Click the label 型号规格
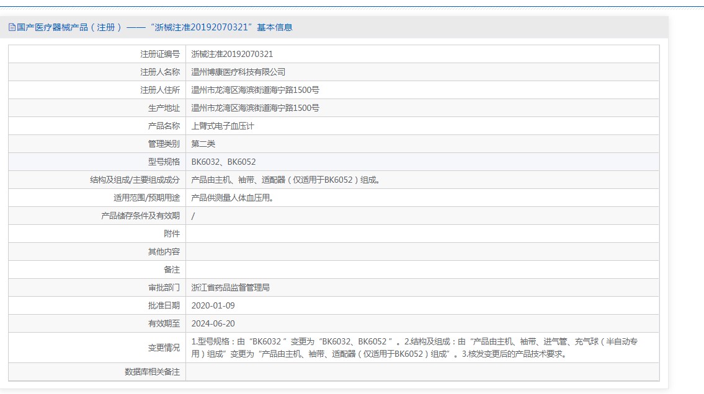Image resolution: width=704 pixels, height=394 pixels. click(x=164, y=162)
